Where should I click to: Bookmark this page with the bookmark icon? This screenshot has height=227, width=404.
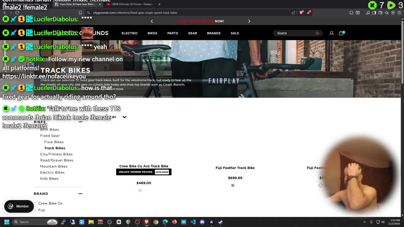[x=80, y=13]
